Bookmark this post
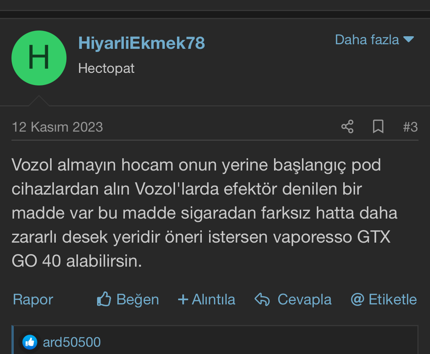Image resolution: width=430 pixels, height=354 pixels. (x=378, y=127)
